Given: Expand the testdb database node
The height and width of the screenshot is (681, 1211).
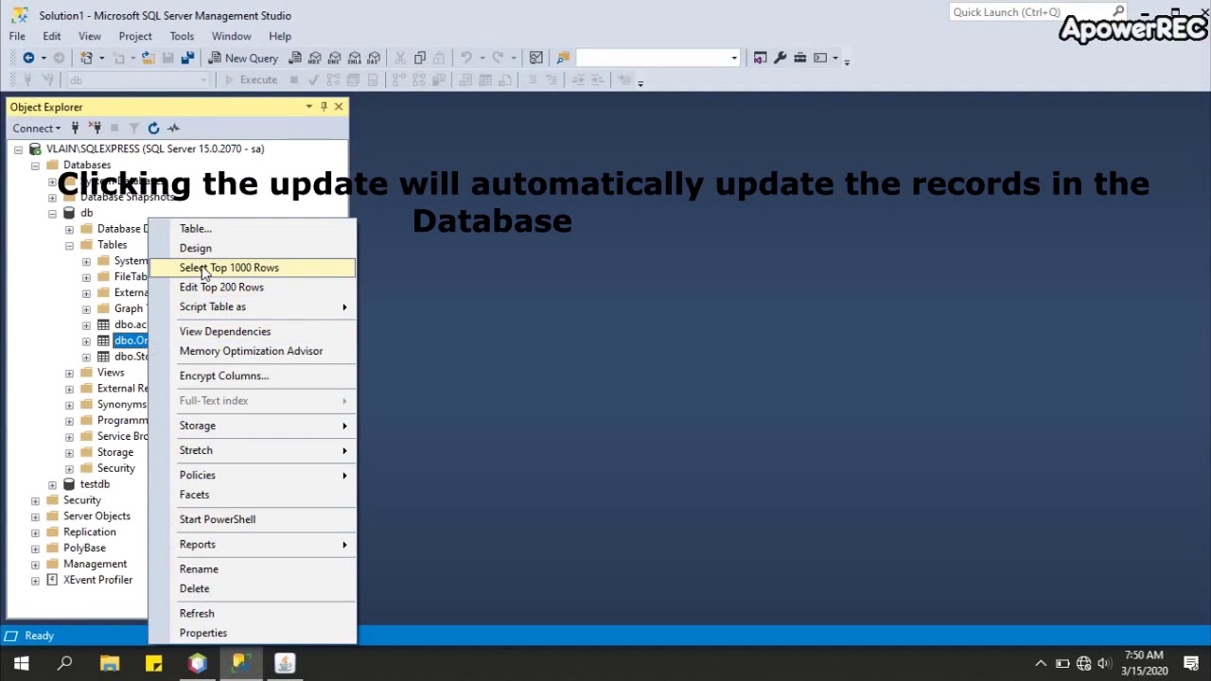Looking at the screenshot, I should point(52,484).
